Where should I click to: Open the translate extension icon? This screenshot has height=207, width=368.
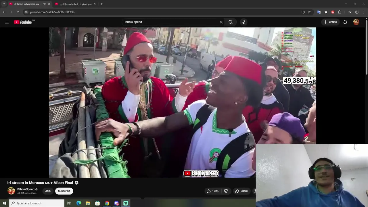point(319,12)
